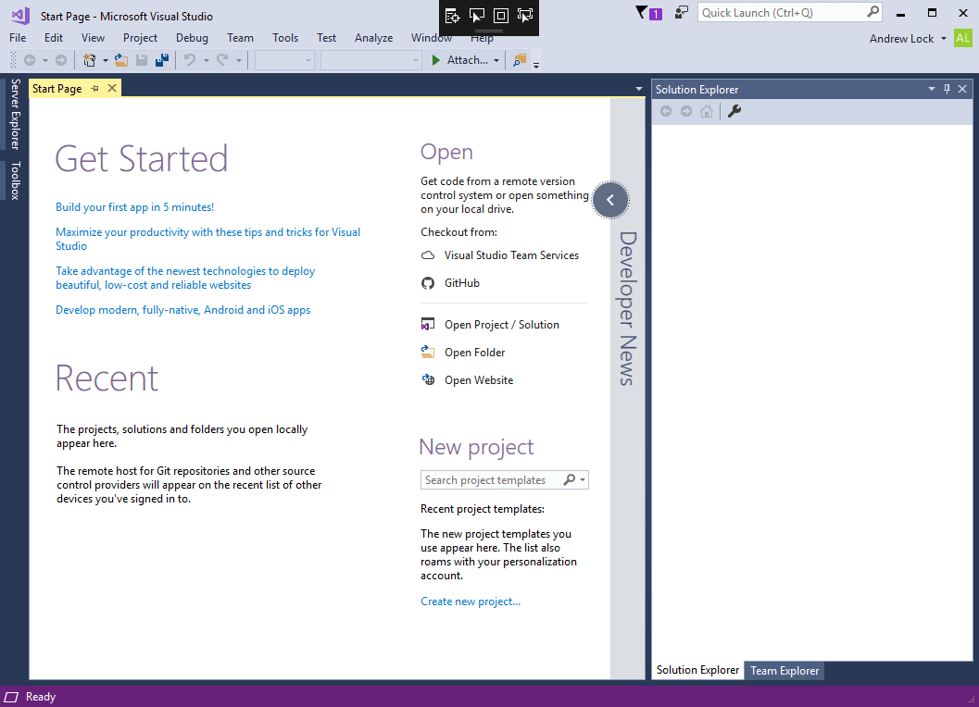
Task: Click the Solution Explorer Home icon
Action: tap(706, 111)
